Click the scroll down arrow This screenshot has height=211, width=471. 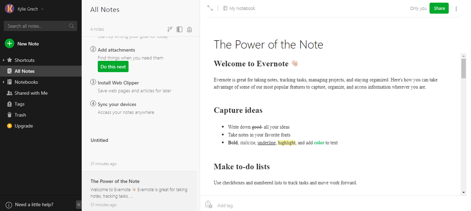pos(464,192)
